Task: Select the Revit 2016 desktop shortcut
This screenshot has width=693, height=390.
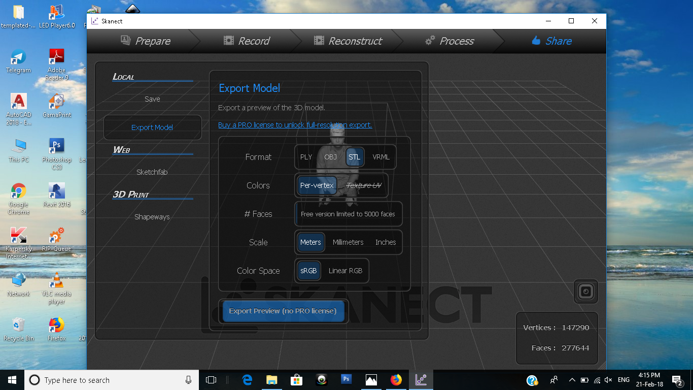Action: point(56,196)
